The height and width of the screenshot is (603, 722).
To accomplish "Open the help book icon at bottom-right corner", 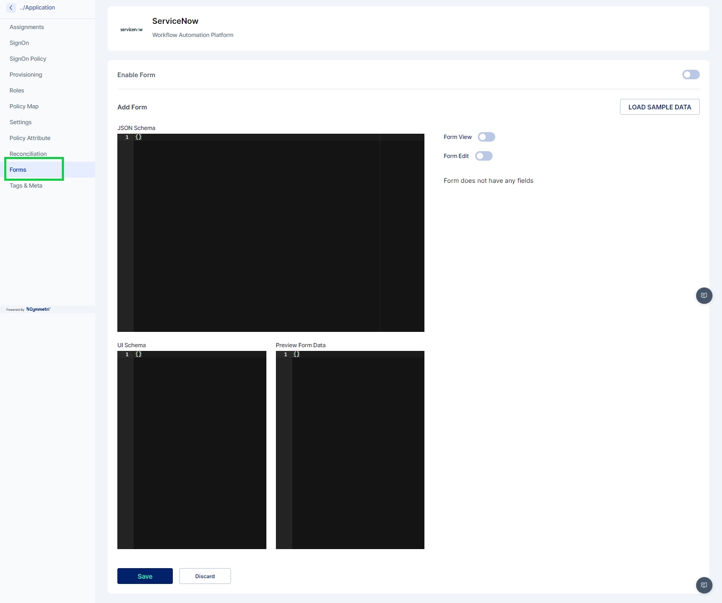I will point(704,585).
